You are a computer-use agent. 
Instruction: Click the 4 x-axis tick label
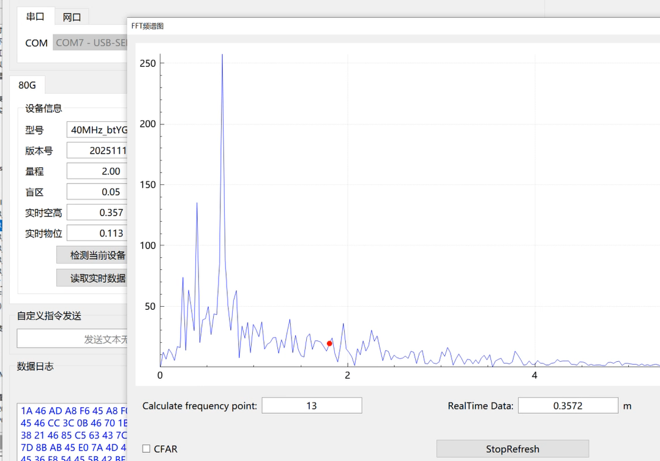click(x=534, y=375)
